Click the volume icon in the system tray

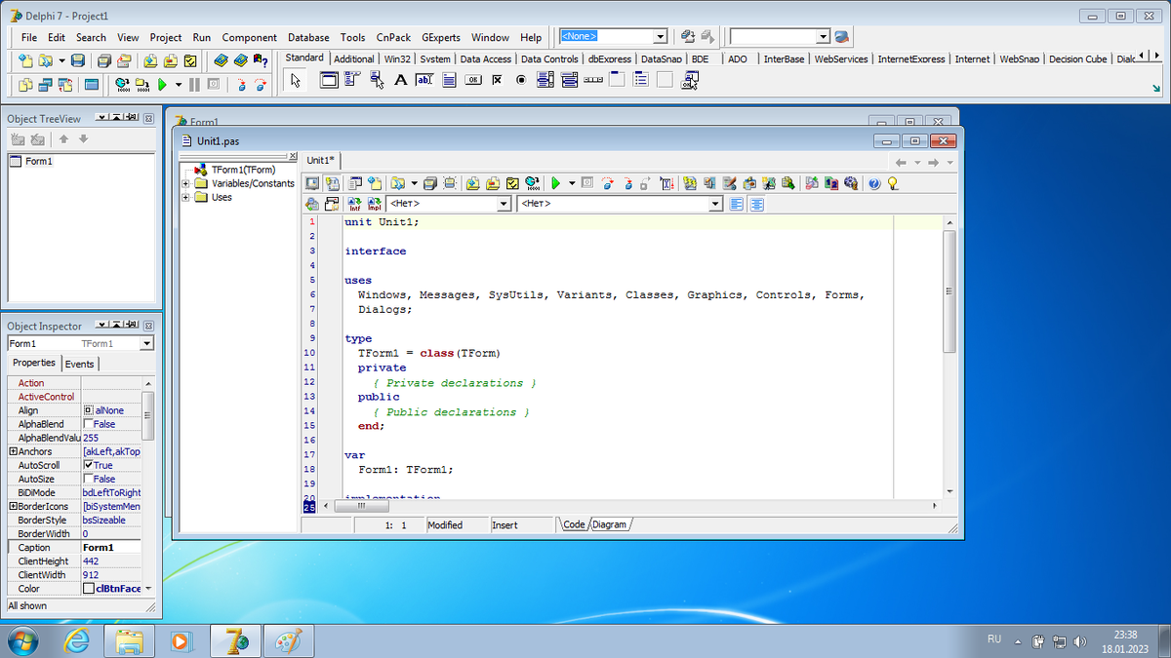1080,641
